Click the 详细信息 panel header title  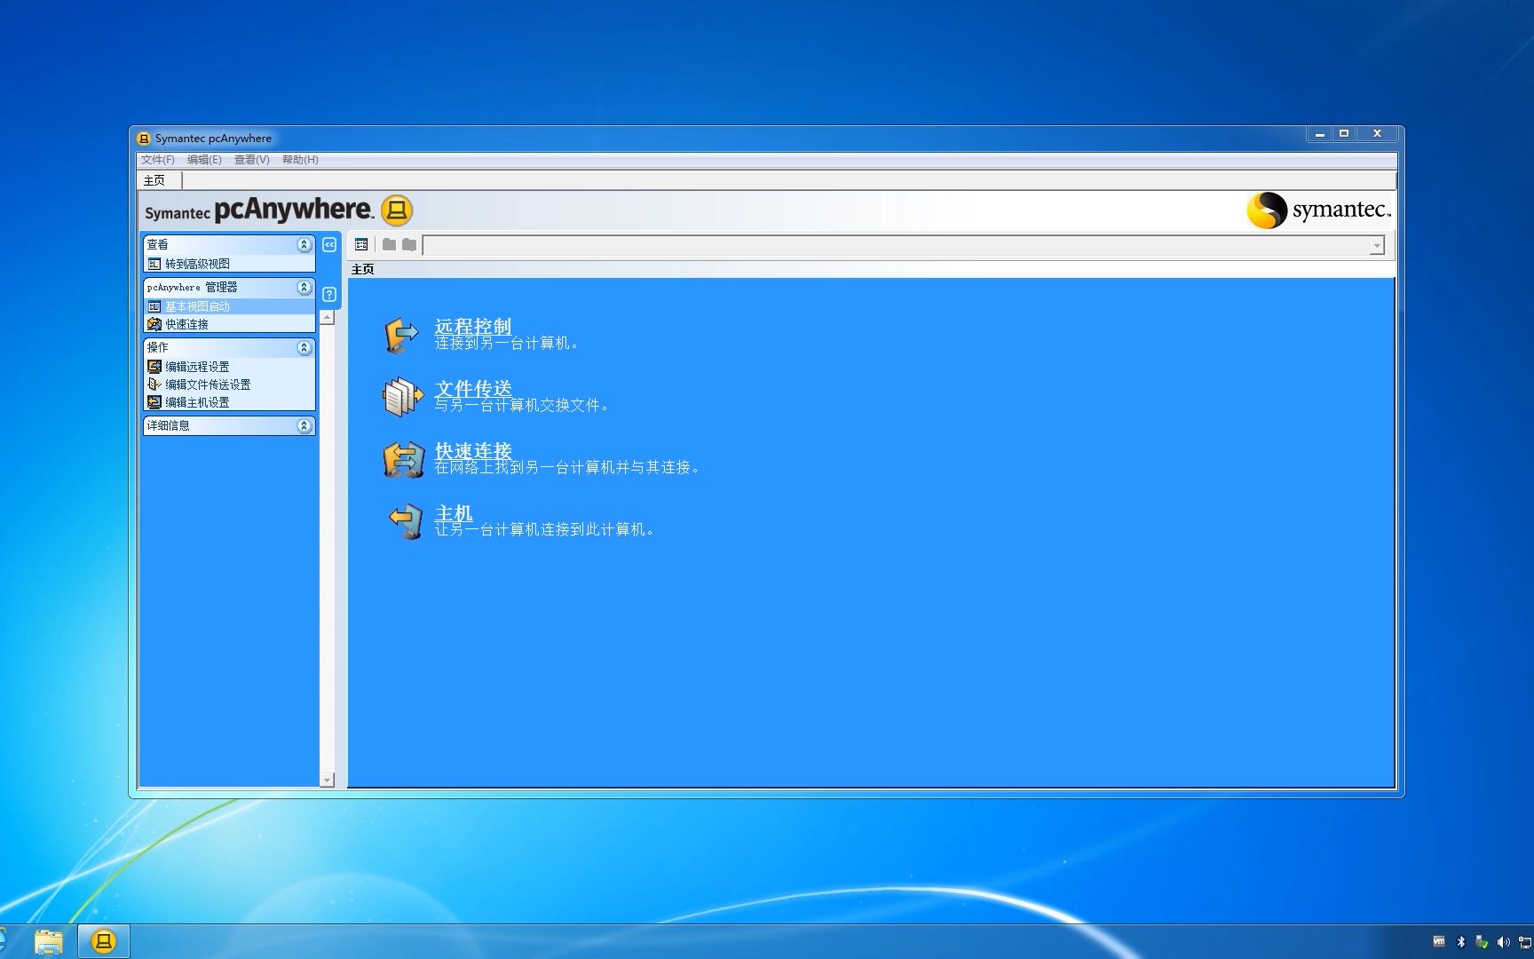coord(168,425)
